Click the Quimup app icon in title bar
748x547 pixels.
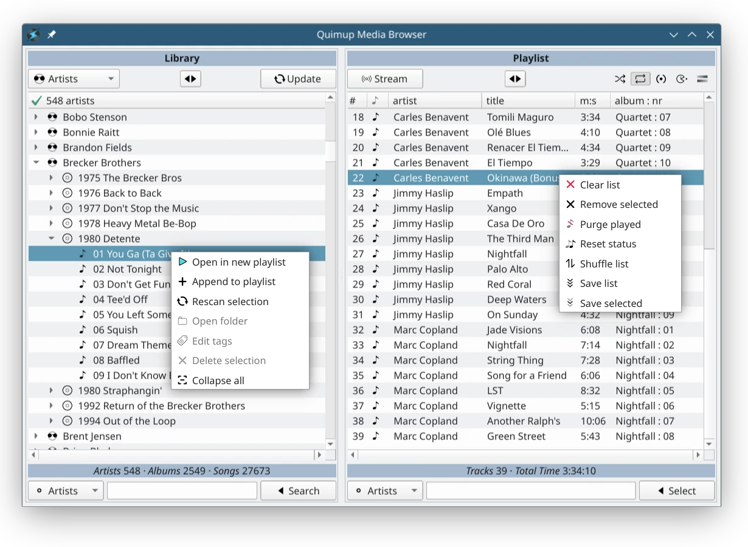(x=33, y=35)
